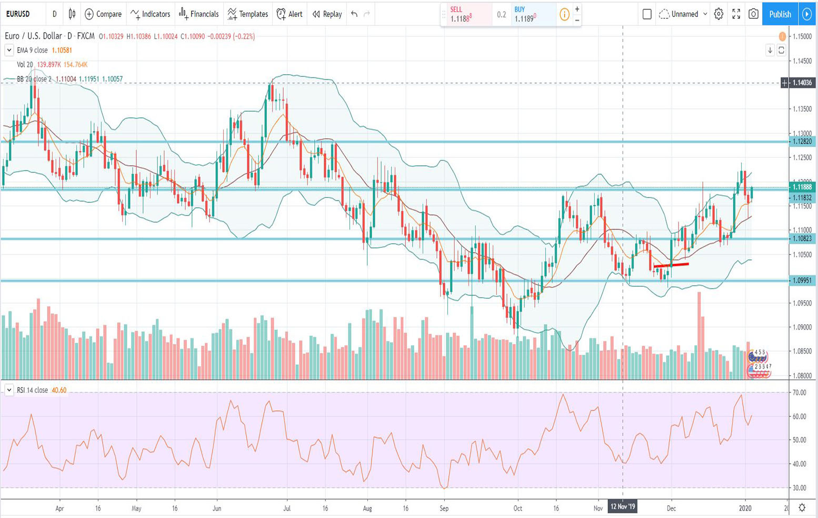Open the Unnamed layout dropdown
The image size is (818, 518).
coord(683,14)
